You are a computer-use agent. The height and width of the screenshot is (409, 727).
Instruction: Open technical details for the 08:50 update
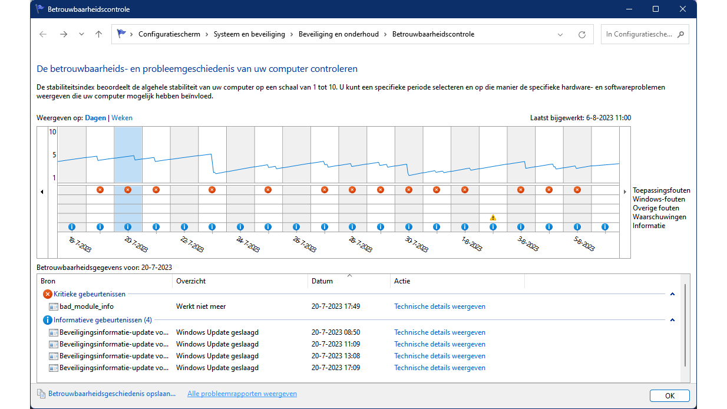[439, 332]
